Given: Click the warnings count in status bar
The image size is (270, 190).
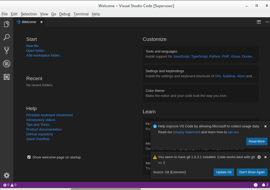Looking at the screenshot, I should pos(14,185).
